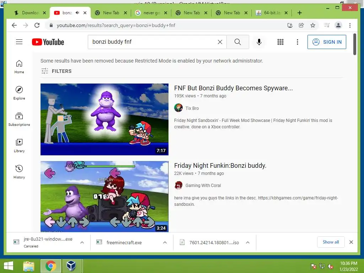The image size is (364, 273).
Task: Mute the YouTube tab via speaker icon
Action: click(77, 13)
